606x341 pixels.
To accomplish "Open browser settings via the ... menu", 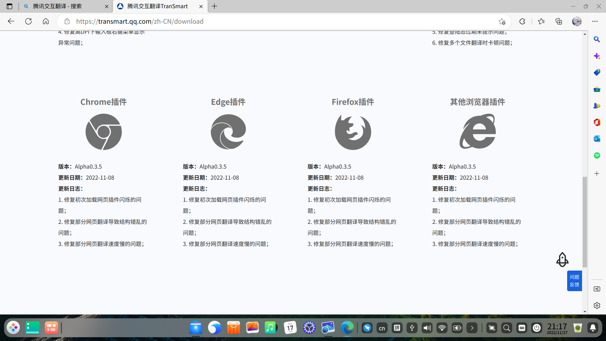I will coord(596,21).
